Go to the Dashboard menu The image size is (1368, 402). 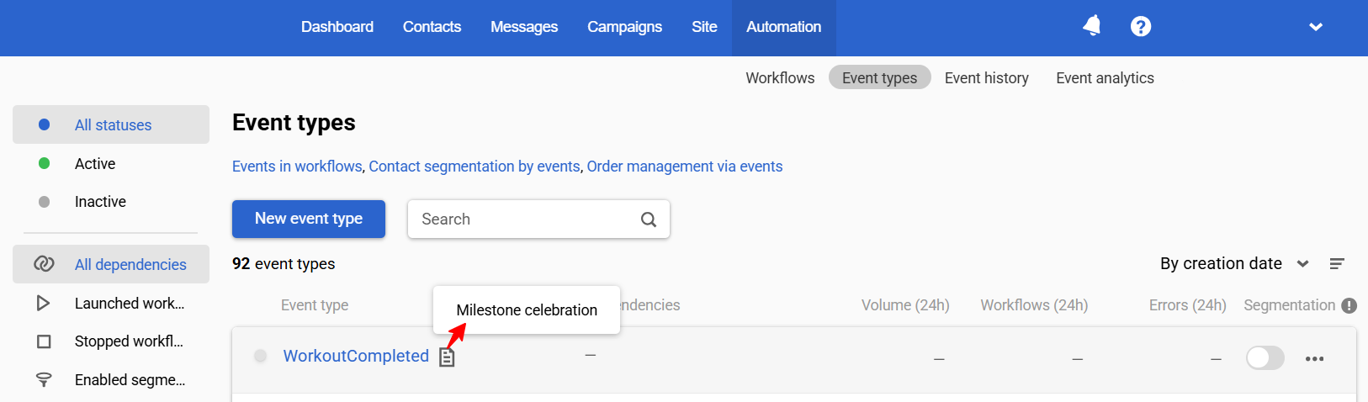click(337, 27)
